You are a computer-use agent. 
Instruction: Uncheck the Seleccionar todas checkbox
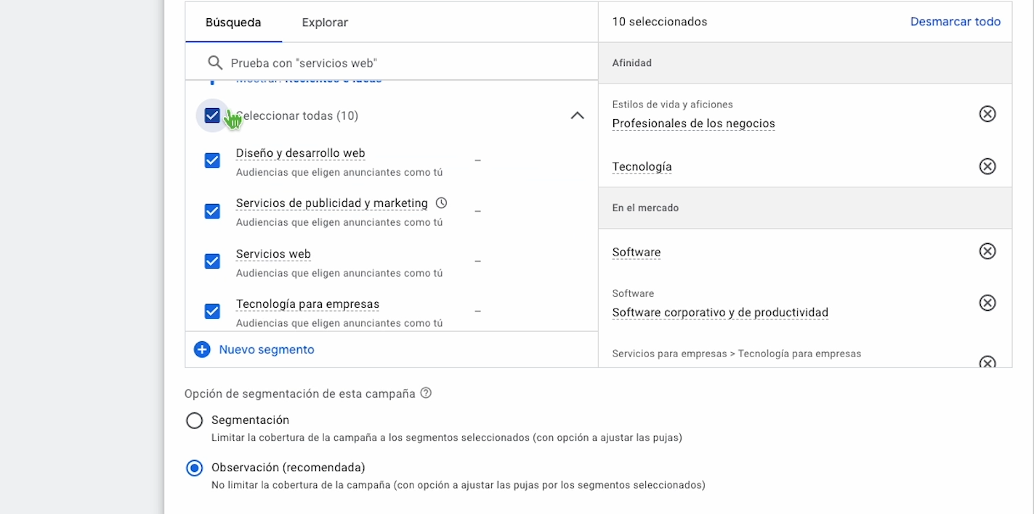pos(212,115)
